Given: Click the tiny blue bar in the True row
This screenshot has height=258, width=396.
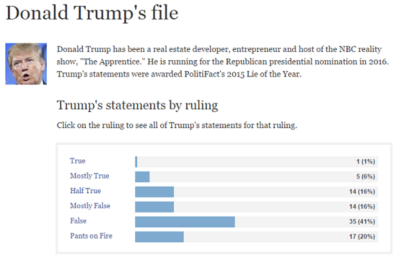Looking at the screenshot, I should 136,162.
